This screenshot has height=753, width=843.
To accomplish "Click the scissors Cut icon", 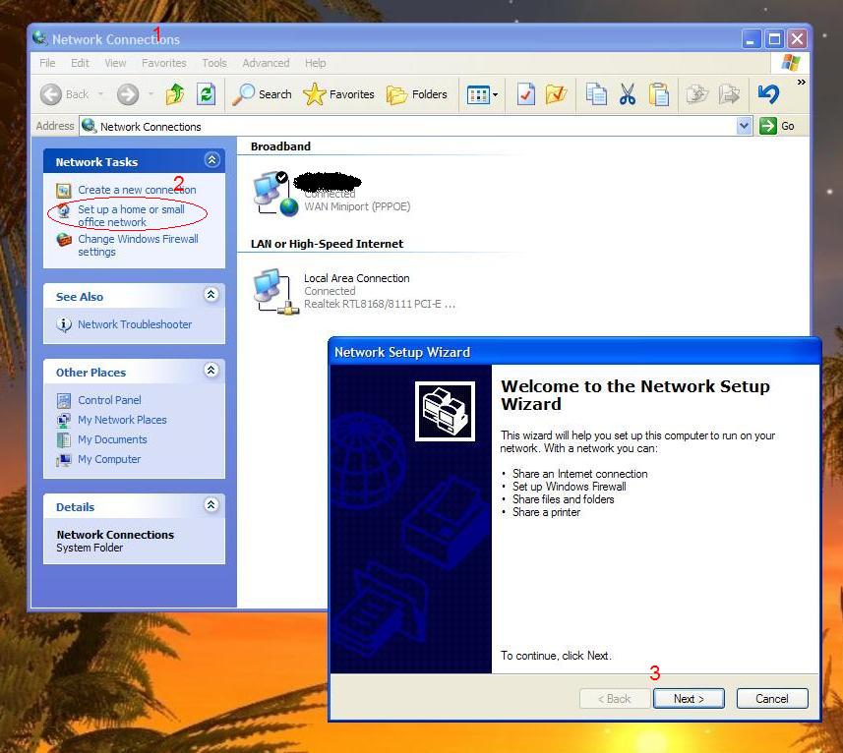I will click(627, 94).
